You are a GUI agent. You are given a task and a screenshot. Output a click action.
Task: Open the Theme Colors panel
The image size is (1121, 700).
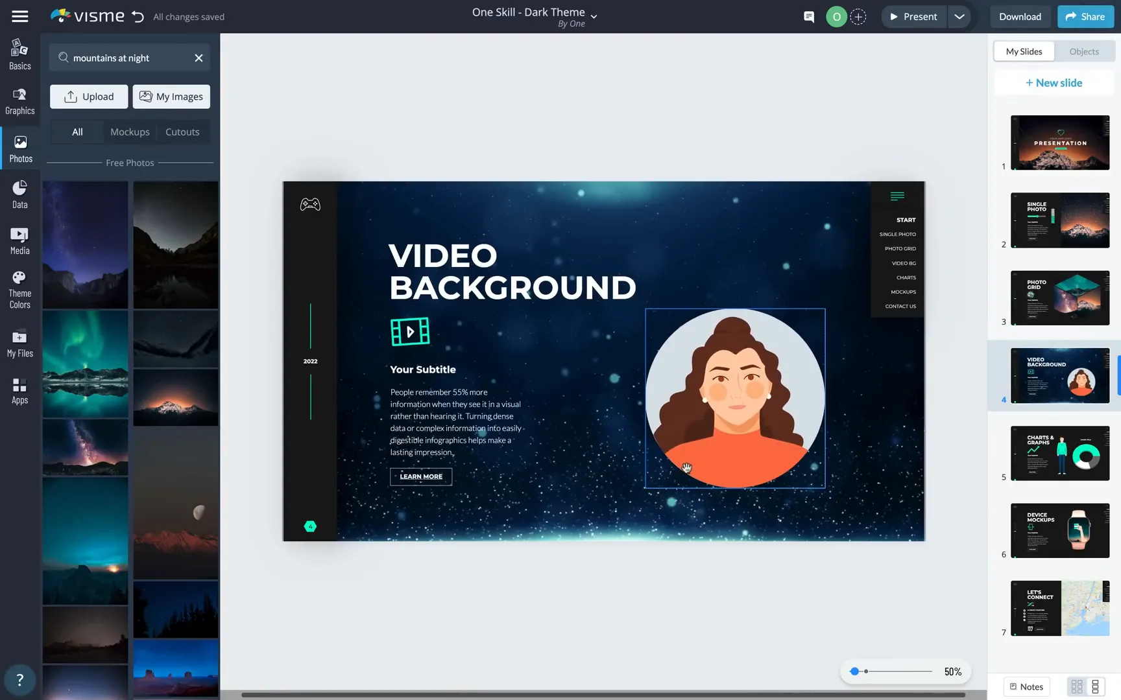click(x=19, y=287)
